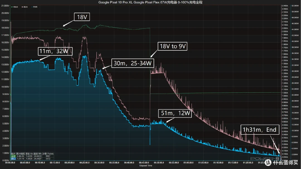Click the points count 9987
Viewport: 301px width, 169px height.
(48, 156)
